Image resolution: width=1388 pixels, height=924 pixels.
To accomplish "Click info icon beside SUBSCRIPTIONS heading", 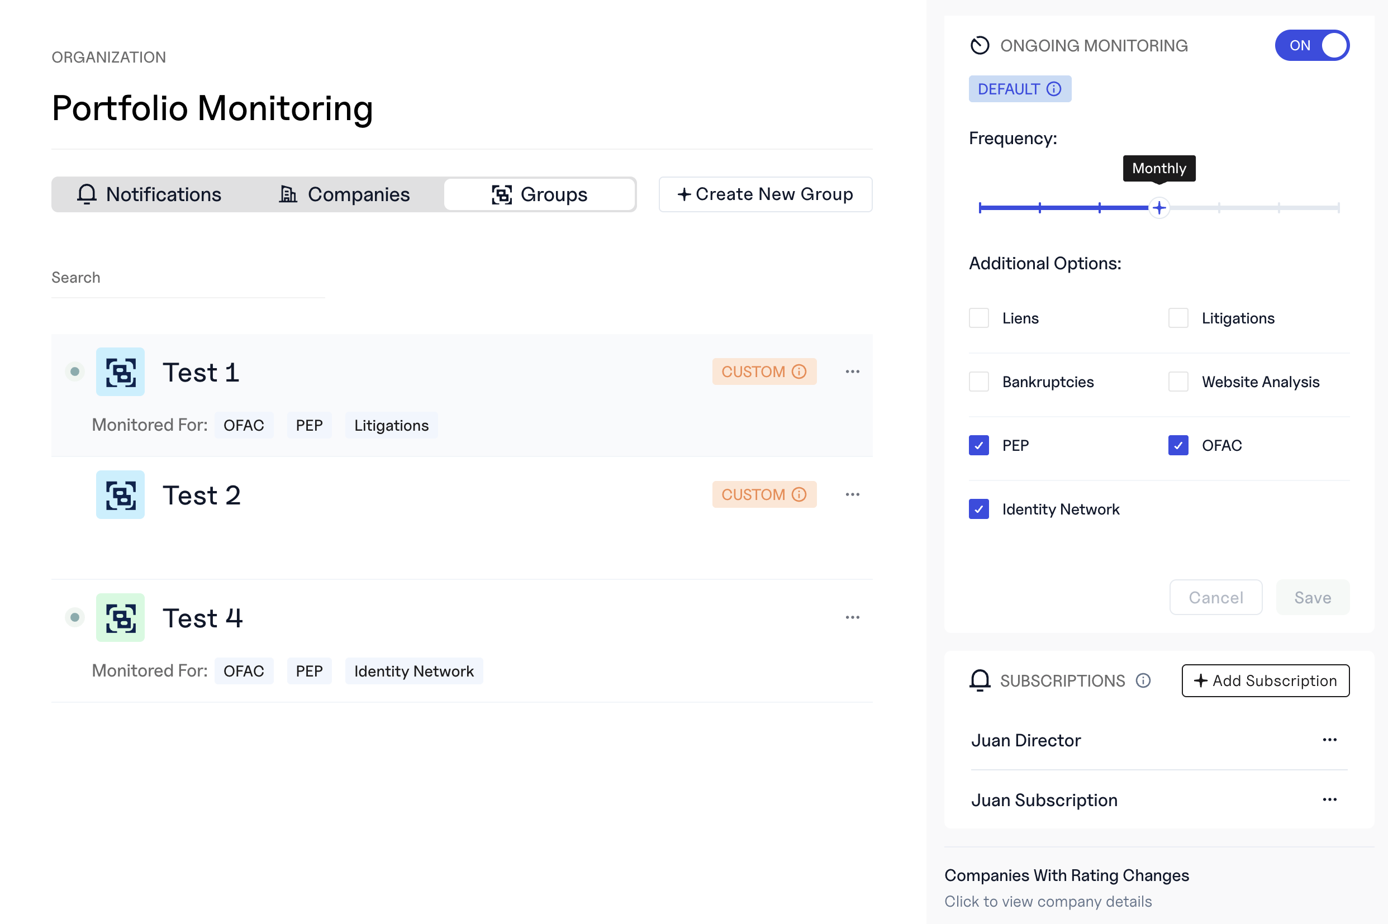I will click(x=1143, y=680).
